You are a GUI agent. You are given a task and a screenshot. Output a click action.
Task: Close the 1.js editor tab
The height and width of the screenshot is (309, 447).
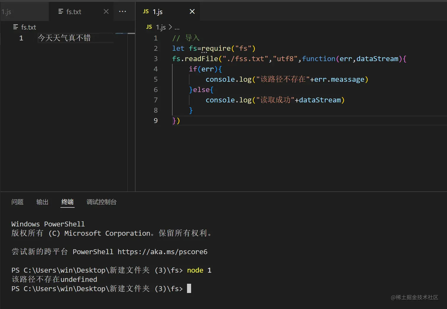[192, 11]
